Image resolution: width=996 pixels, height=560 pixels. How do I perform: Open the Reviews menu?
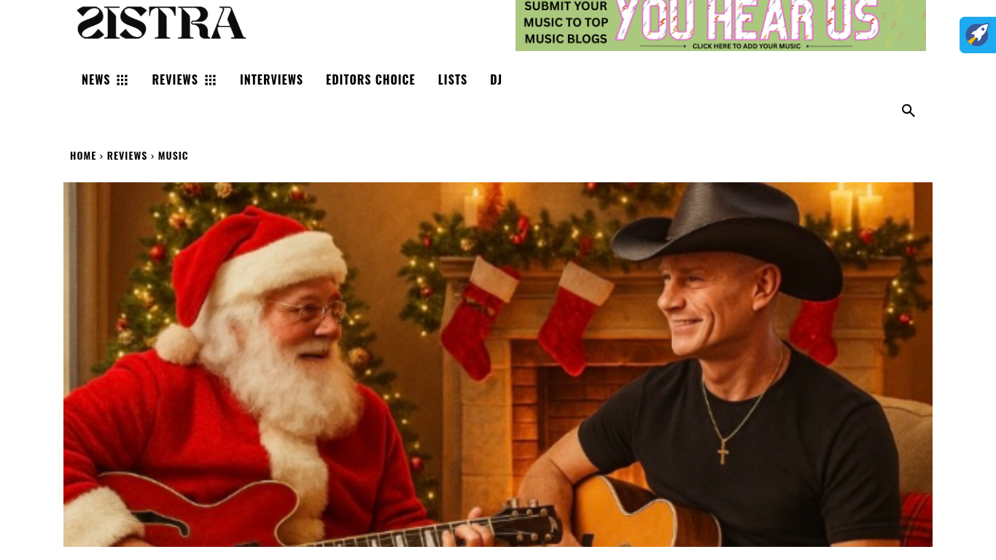click(x=175, y=79)
